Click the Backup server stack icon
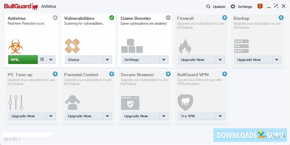Screen dimensions: 290x145 click(x=241, y=46)
